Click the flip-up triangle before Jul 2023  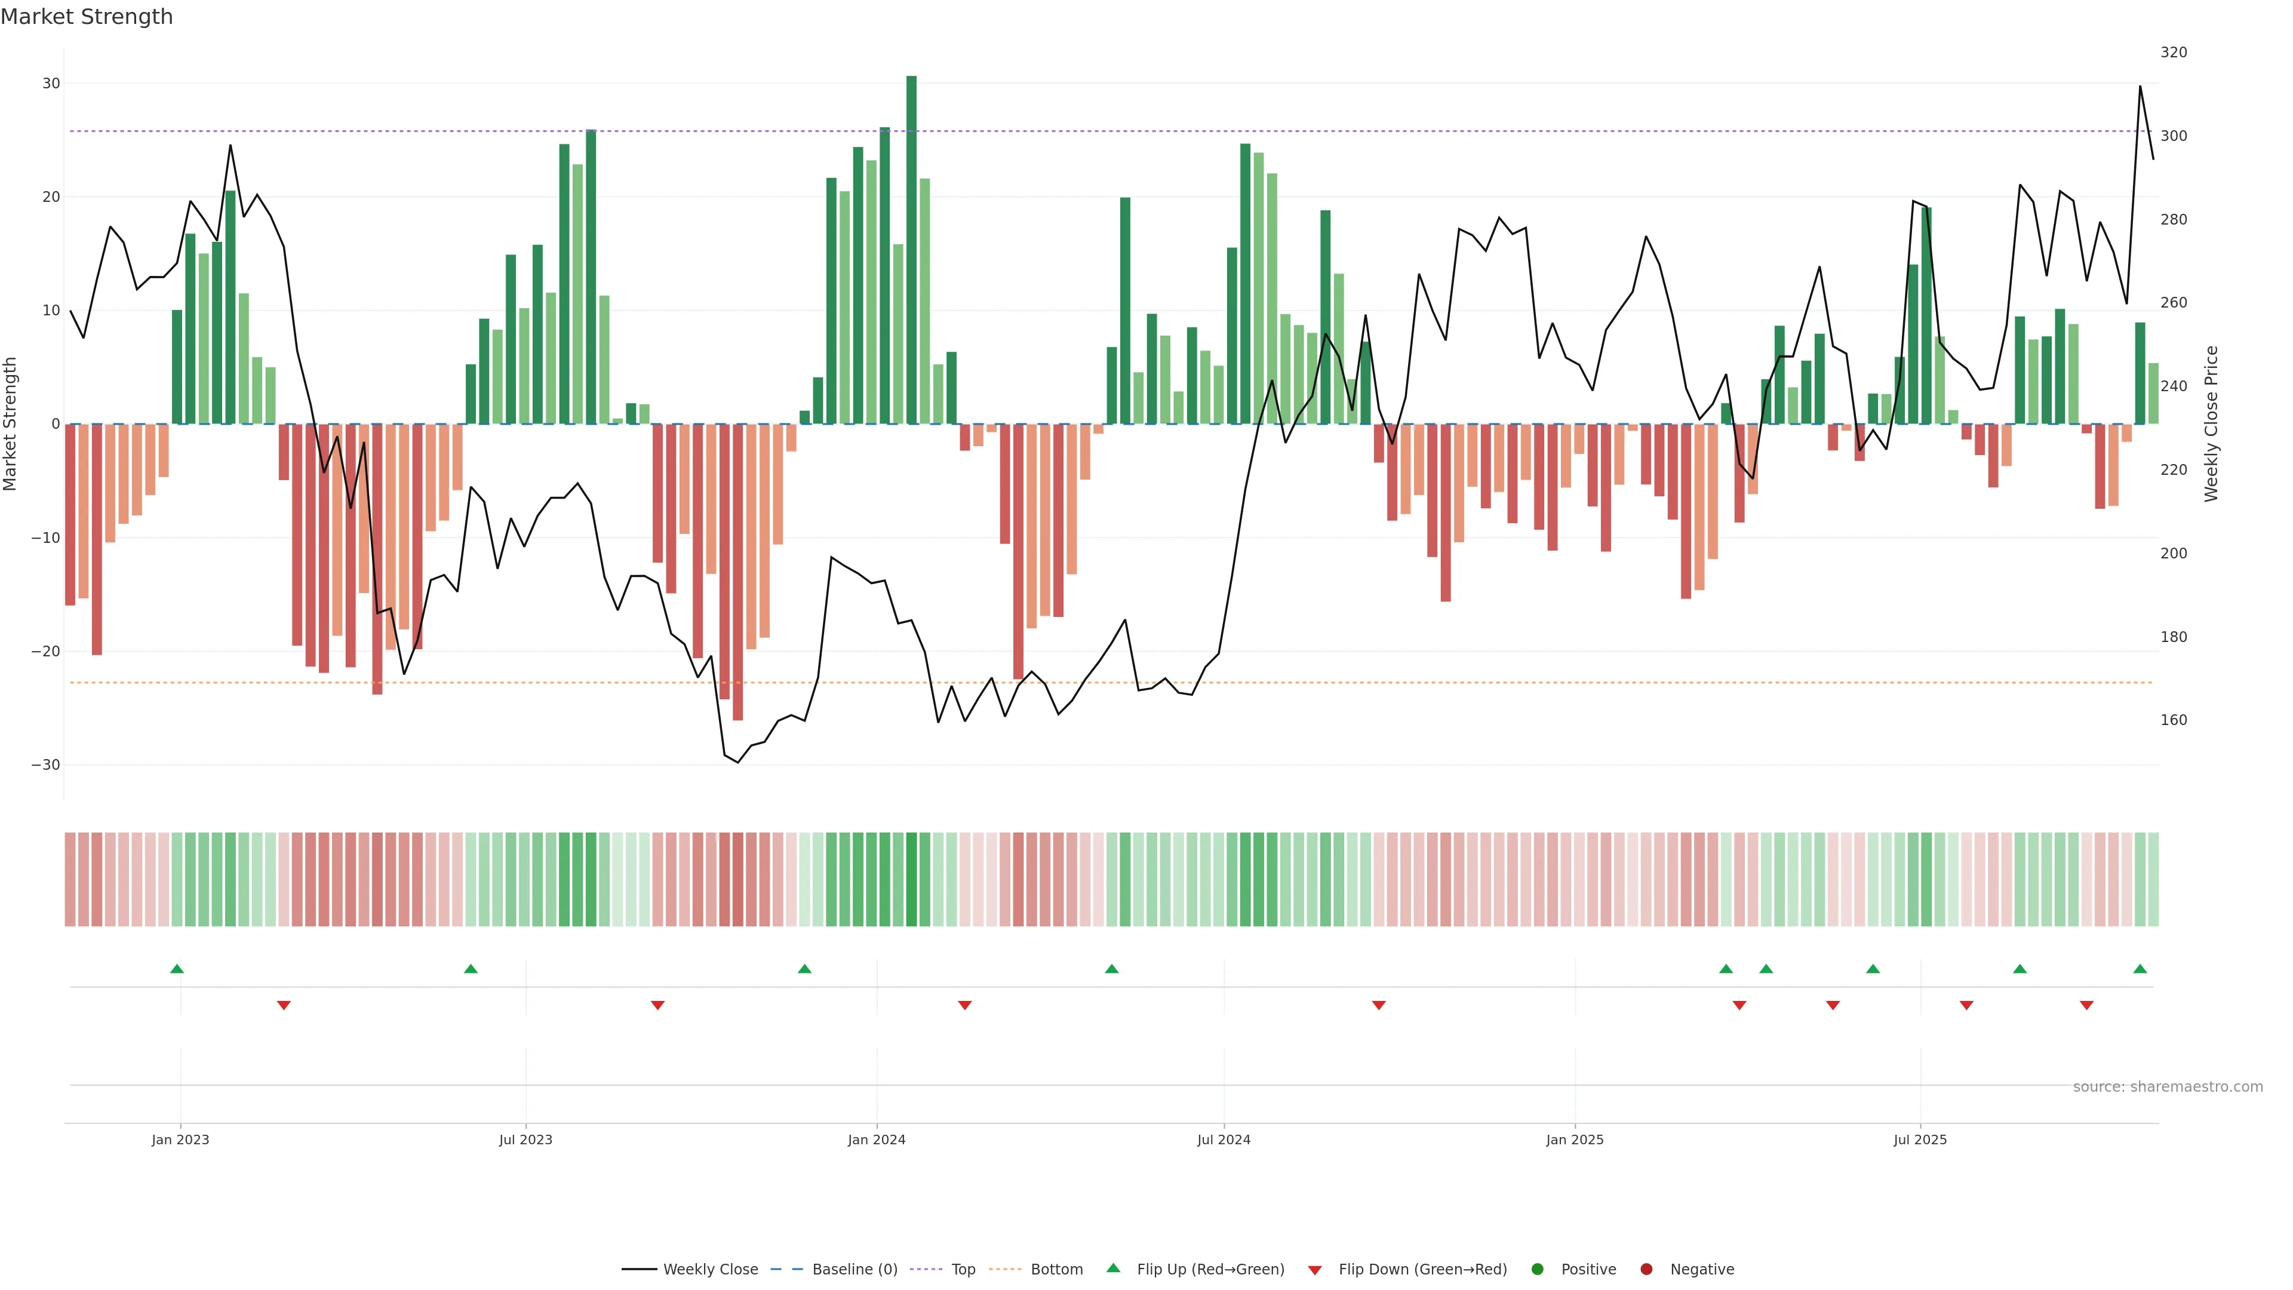click(471, 969)
